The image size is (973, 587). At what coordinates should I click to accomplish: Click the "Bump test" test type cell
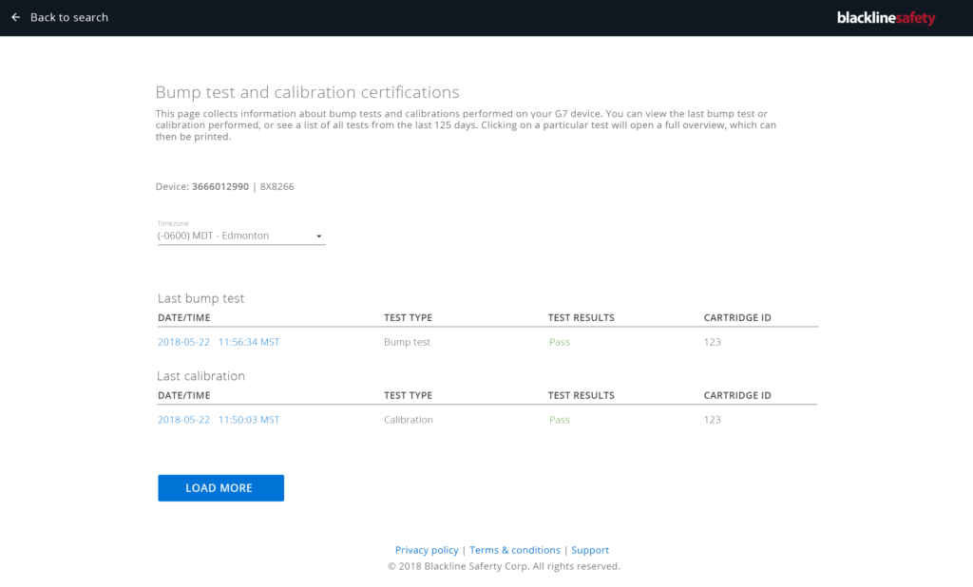[x=407, y=342]
